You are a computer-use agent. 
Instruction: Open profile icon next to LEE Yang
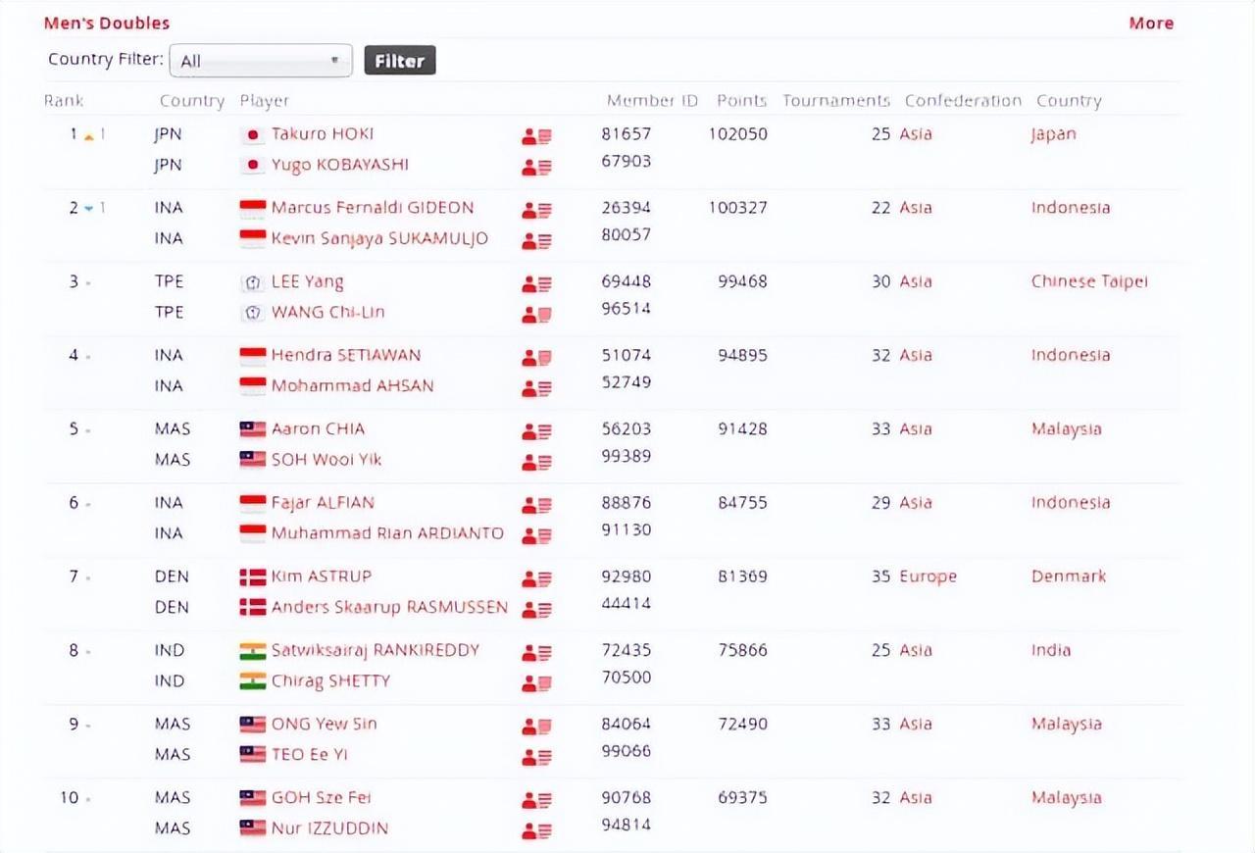click(x=536, y=284)
